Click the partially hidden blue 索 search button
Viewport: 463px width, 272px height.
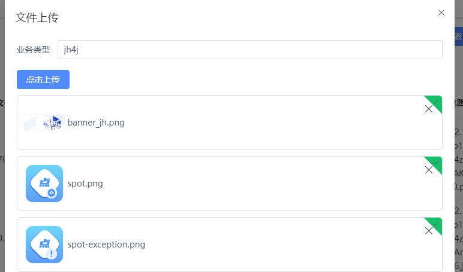point(459,36)
